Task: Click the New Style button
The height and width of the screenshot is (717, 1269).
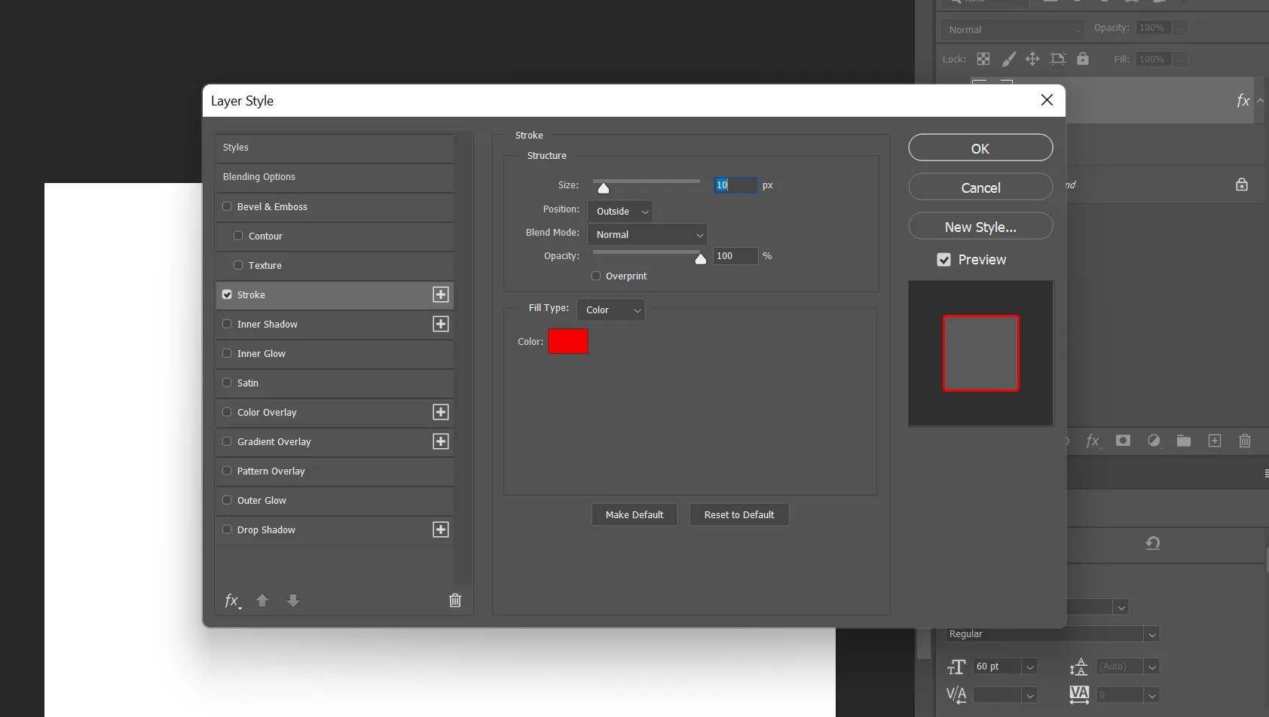Action: tap(979, 226)
